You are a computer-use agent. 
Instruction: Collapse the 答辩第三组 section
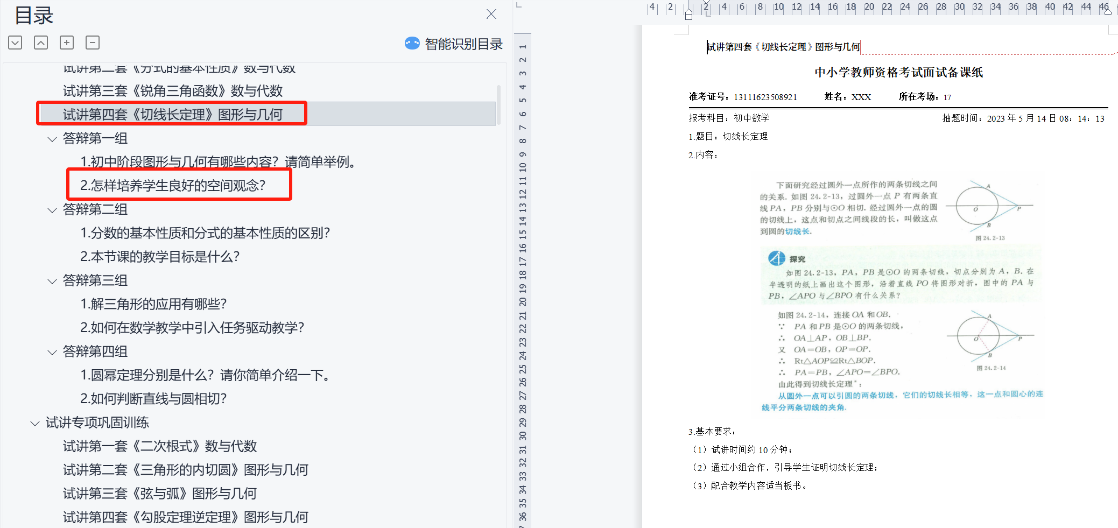tap(52, 281)
